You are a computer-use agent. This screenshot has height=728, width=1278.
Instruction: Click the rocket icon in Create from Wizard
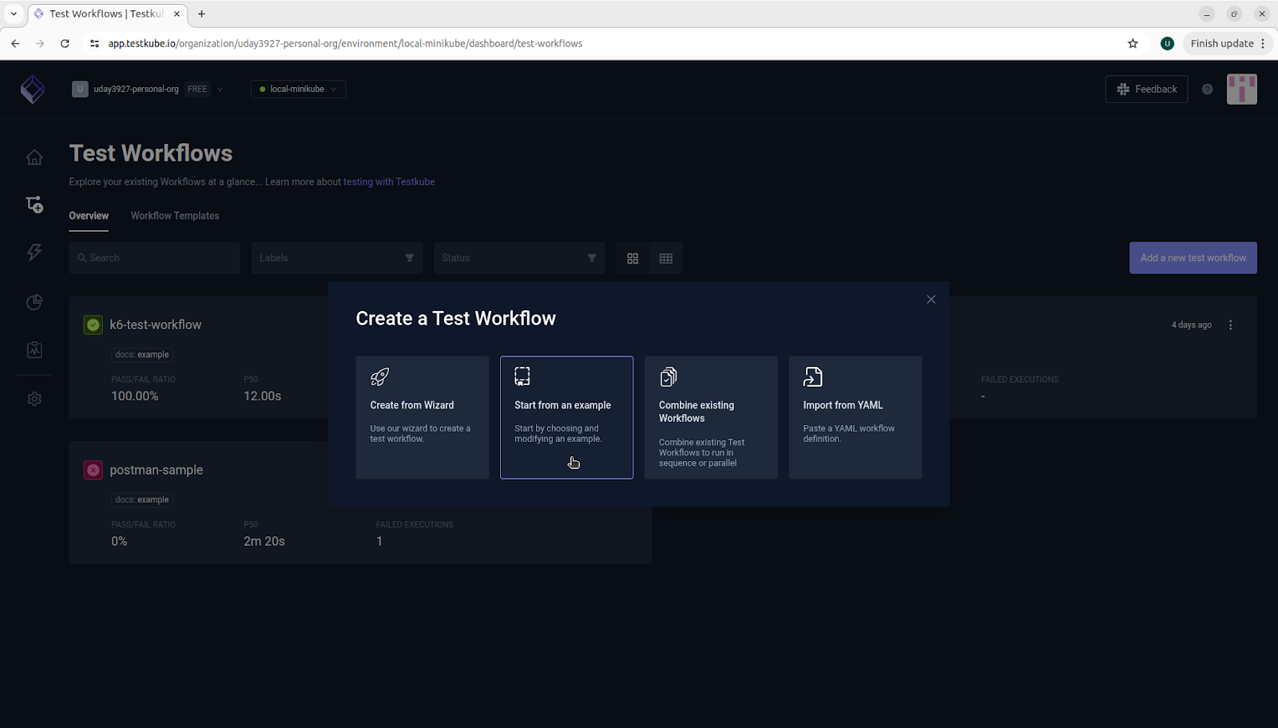379,376
